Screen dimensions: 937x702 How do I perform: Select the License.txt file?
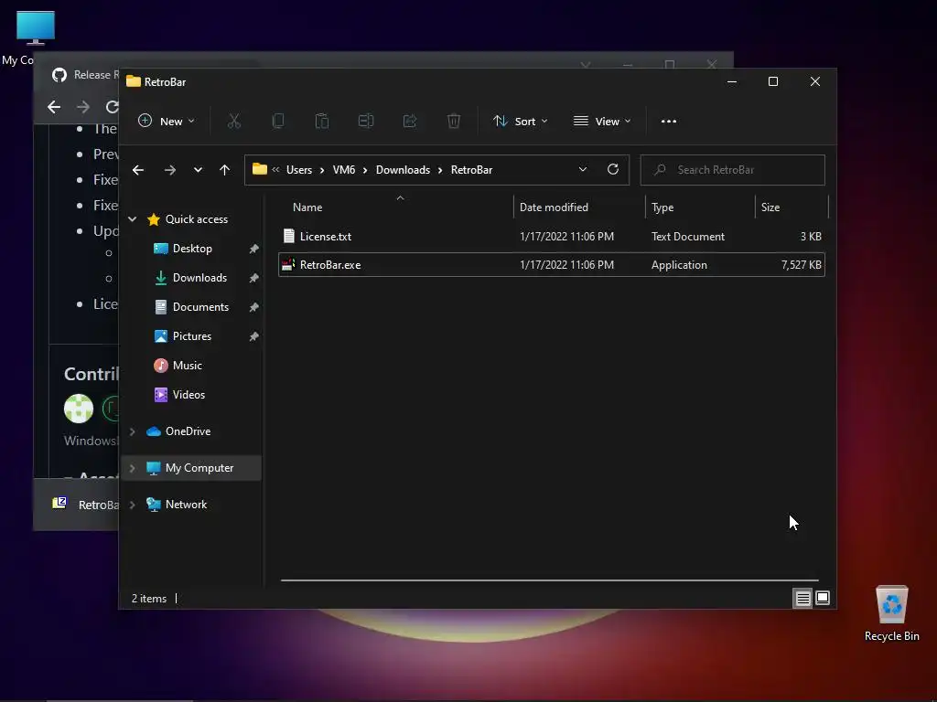pyautogui.click(x=552, y=237)
